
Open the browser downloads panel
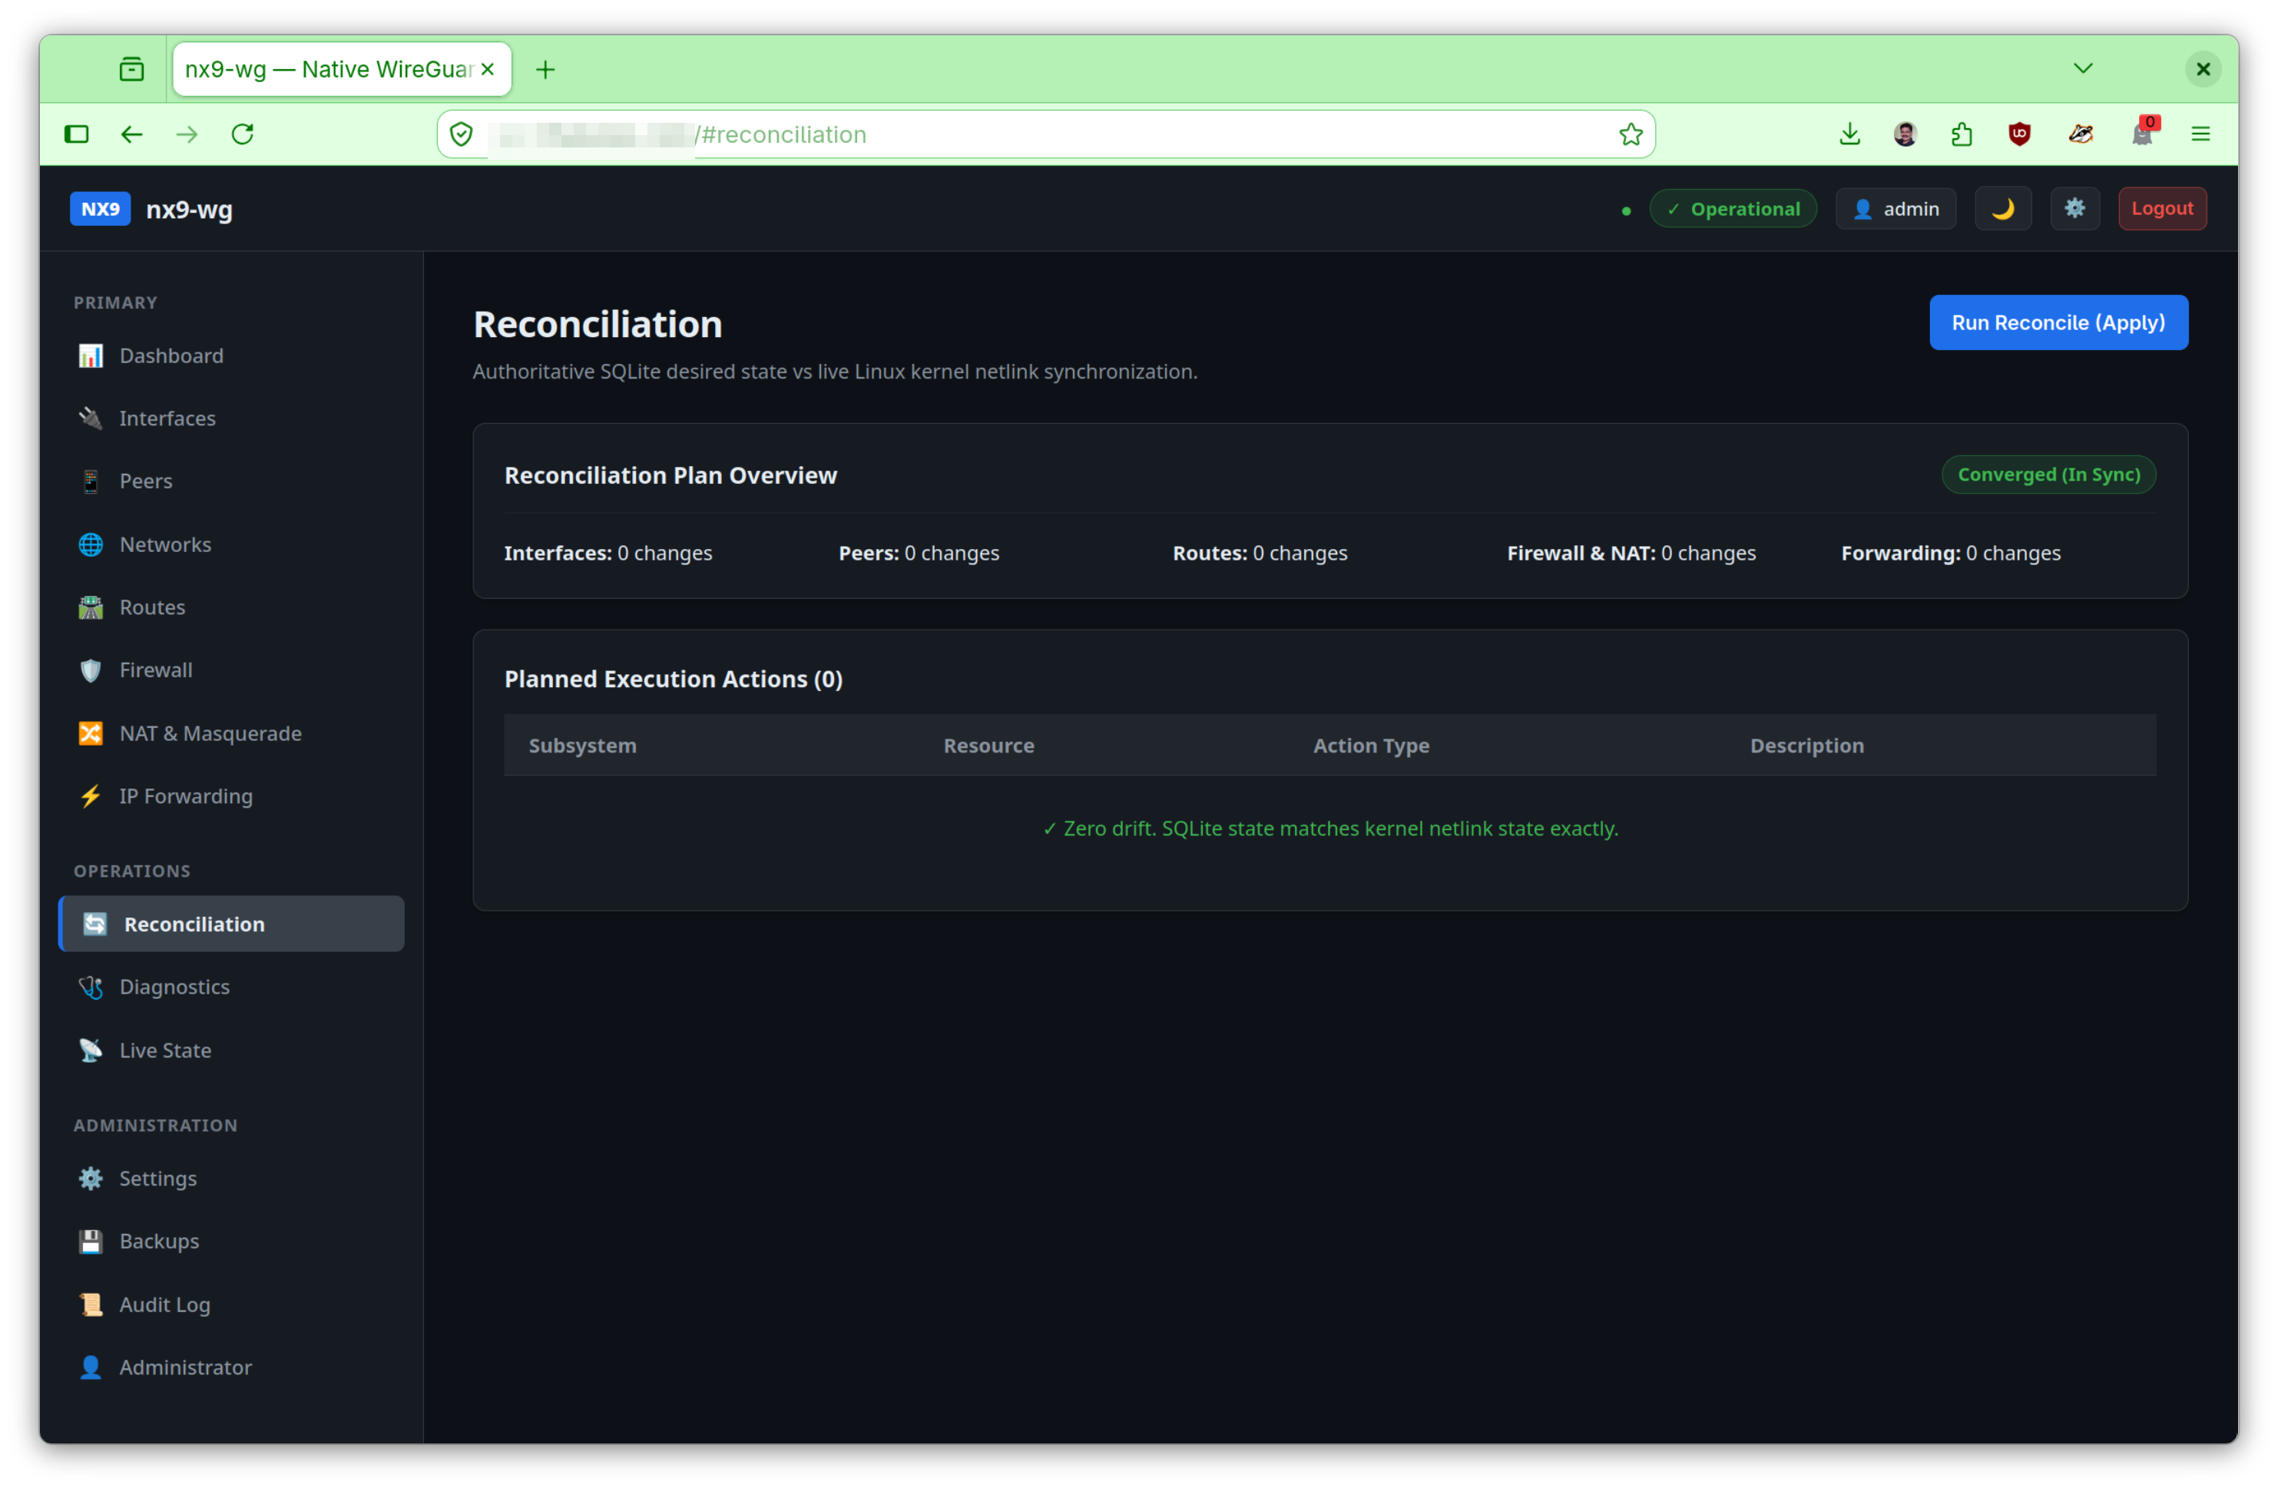point(1849,134)
